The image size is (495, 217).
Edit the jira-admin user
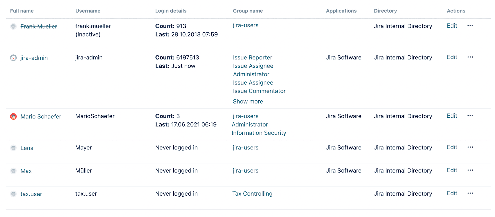pyautogui.click(x=452, y=57)
